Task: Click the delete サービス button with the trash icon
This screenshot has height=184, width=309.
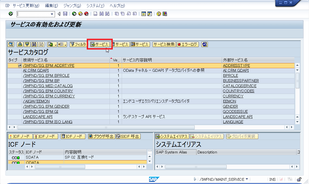Action: [120, 44]
